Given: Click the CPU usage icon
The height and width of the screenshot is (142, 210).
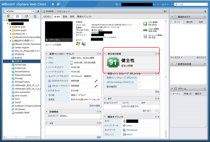Looking at the screenshot, I should 145,24.
